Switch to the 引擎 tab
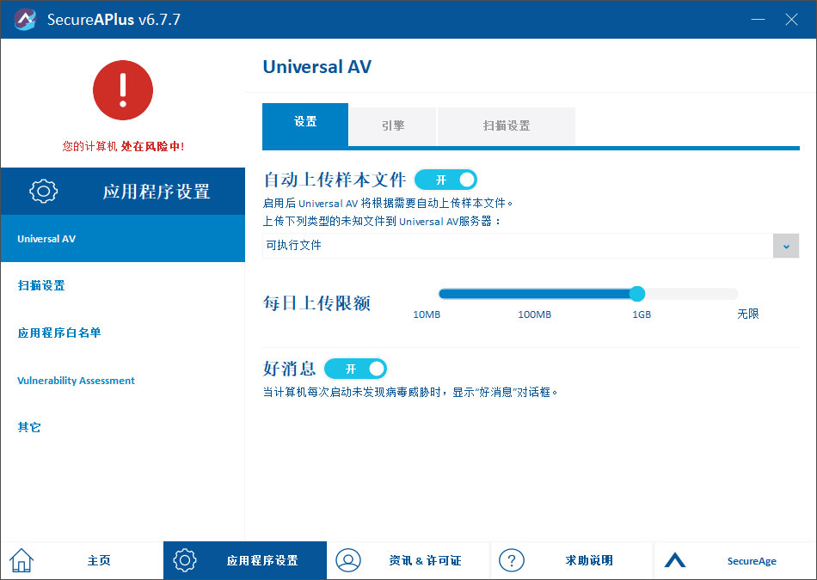This screenshot has width=817, height=580. 392,126
